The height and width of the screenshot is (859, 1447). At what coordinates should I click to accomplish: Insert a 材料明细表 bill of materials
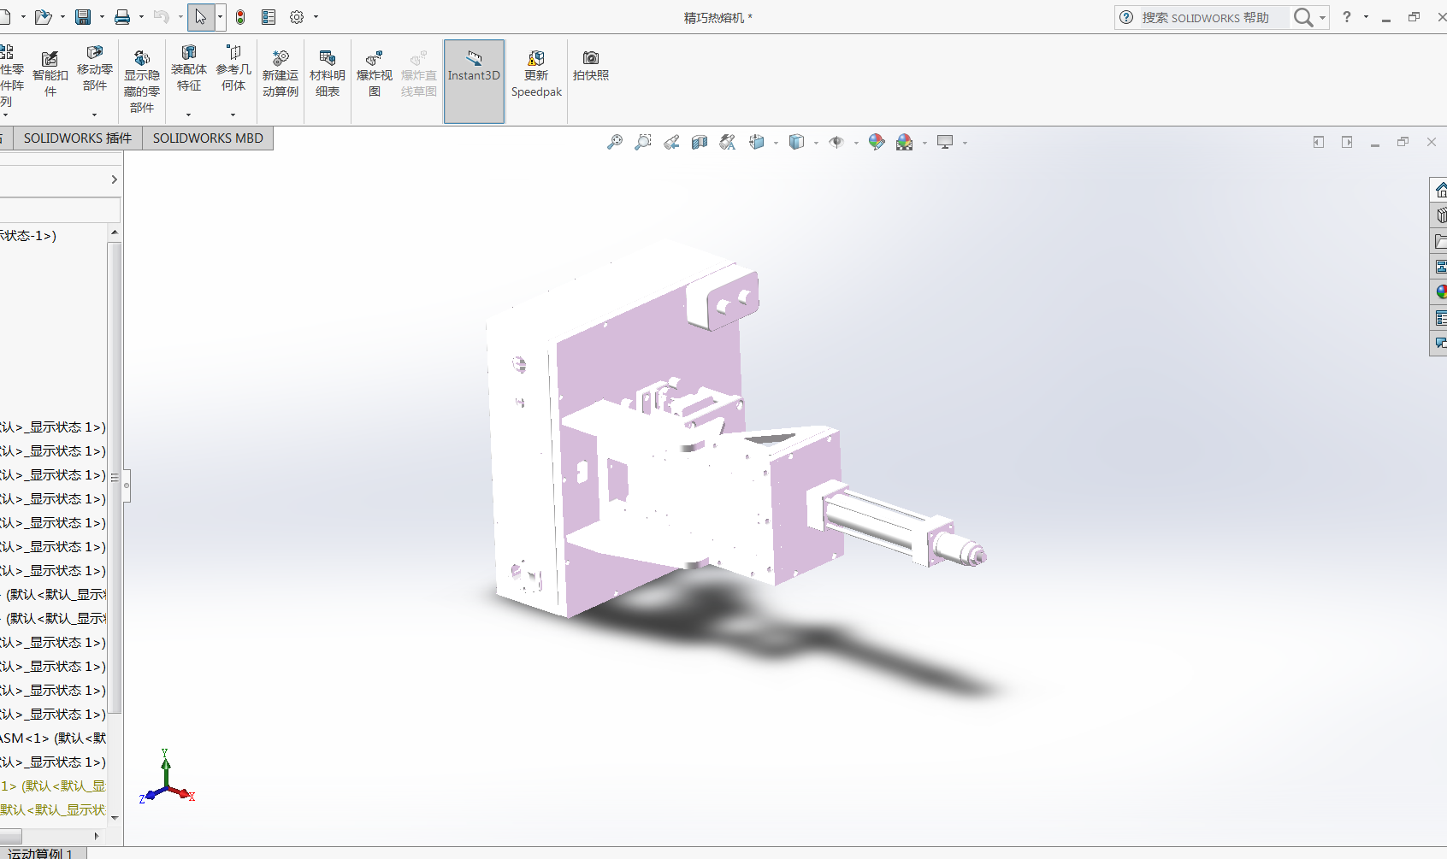(x=328, y=74)
